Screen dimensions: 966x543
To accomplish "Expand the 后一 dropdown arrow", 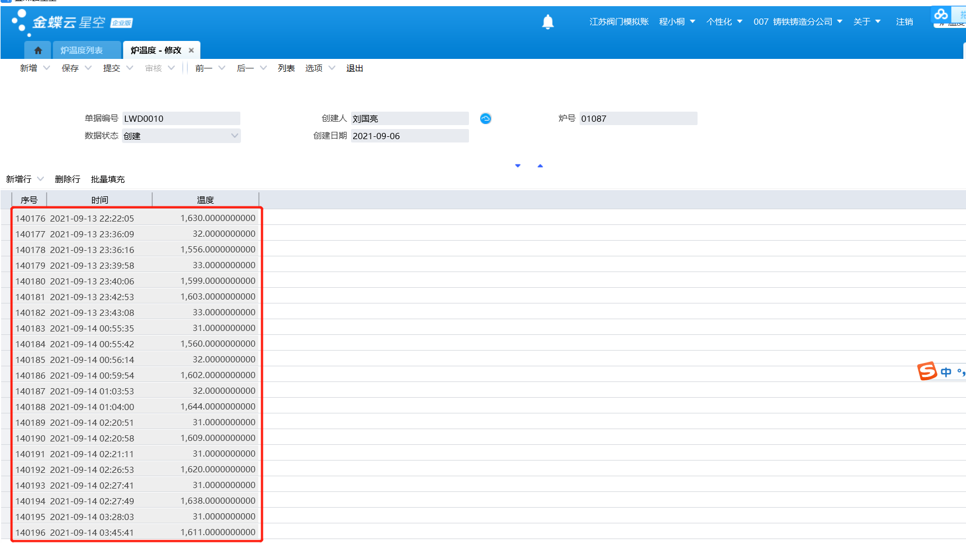I will pyautogui.click(x=263, y=68).
